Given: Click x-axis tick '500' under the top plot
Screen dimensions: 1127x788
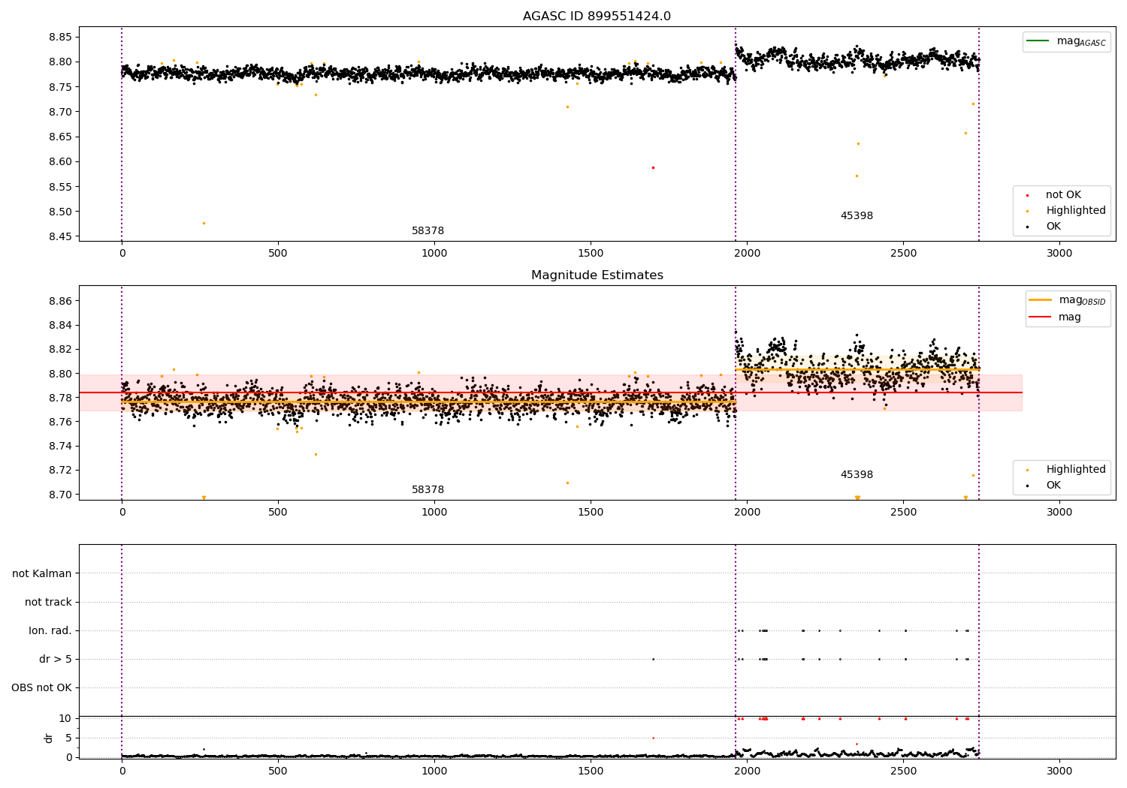Looking at the screenshot, I should 278,253.
